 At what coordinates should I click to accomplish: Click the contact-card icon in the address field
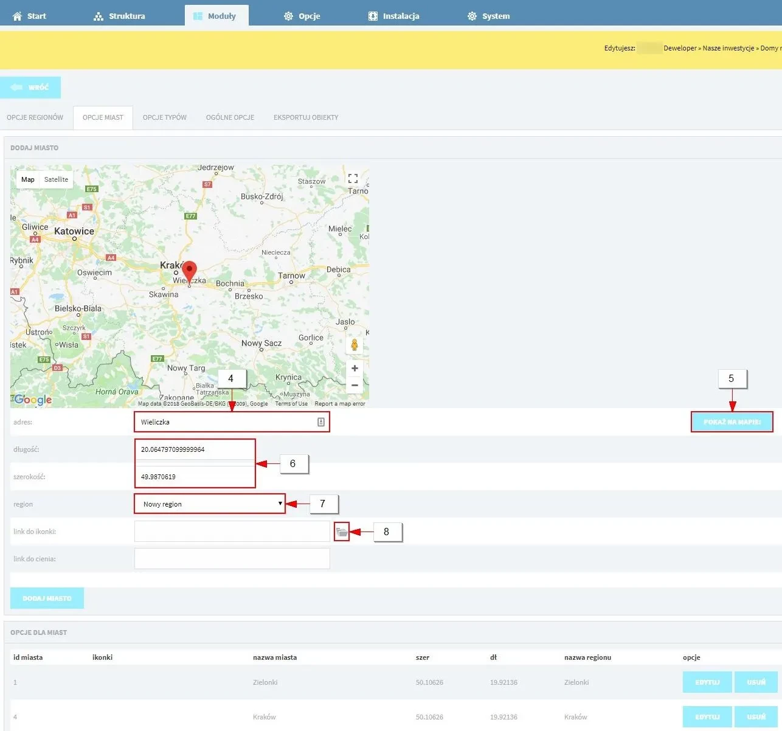point(321,422)
